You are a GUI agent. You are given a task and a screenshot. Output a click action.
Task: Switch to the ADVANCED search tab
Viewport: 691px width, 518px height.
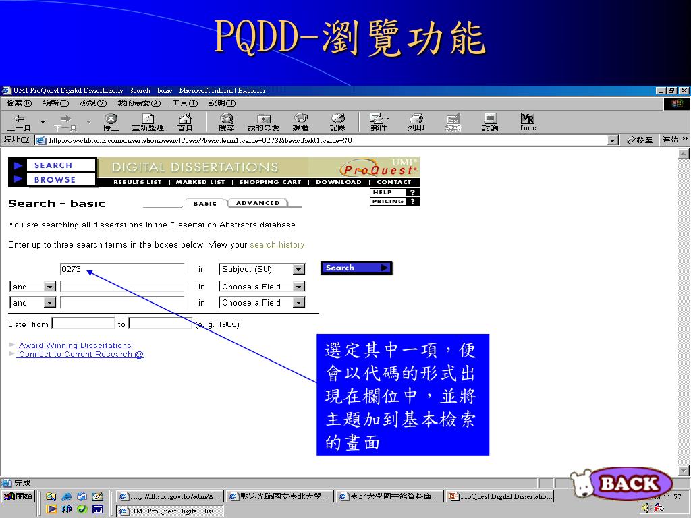(258, 203)
